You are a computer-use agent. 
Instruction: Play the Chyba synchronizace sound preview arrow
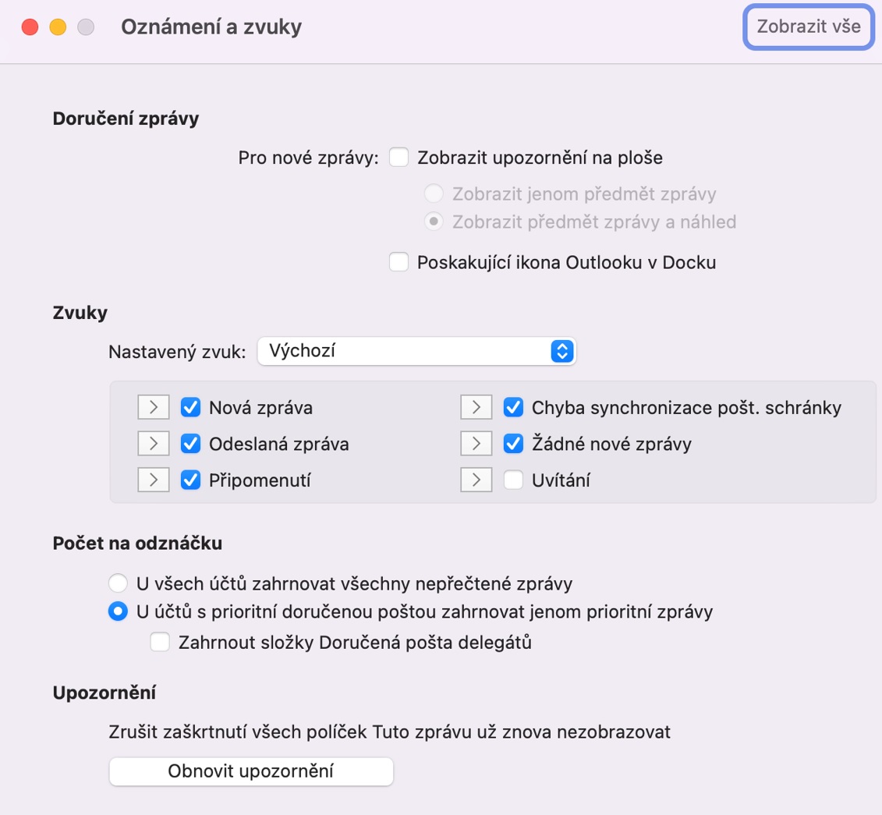pos(476,407)
